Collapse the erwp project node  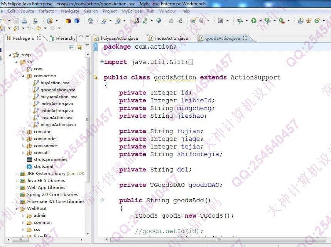pos(10,55)
